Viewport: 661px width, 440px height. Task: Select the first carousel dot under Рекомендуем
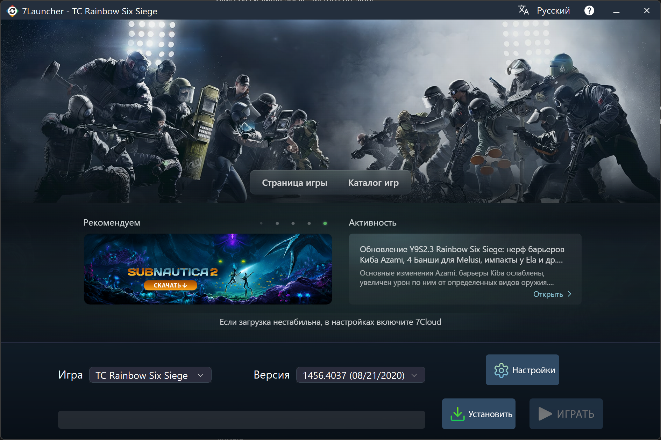261,223
